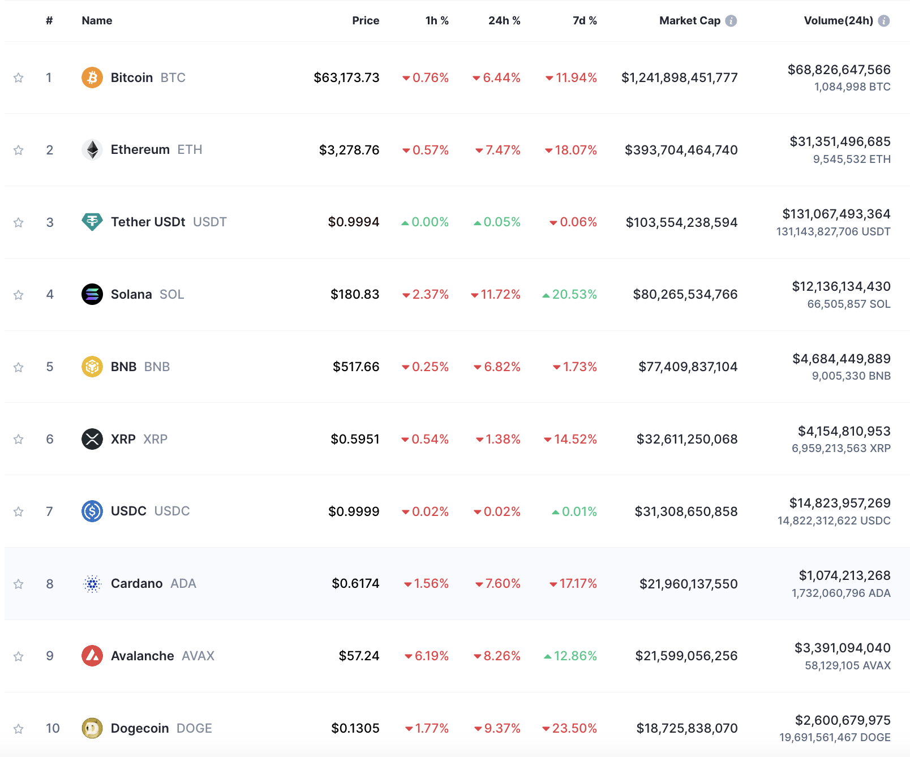Image resolution: width=910 pixels, height=757 pixels.
Task: Open the Market Cap info tooltip icon
Action: pyautogui.click(x=731, y=21)
